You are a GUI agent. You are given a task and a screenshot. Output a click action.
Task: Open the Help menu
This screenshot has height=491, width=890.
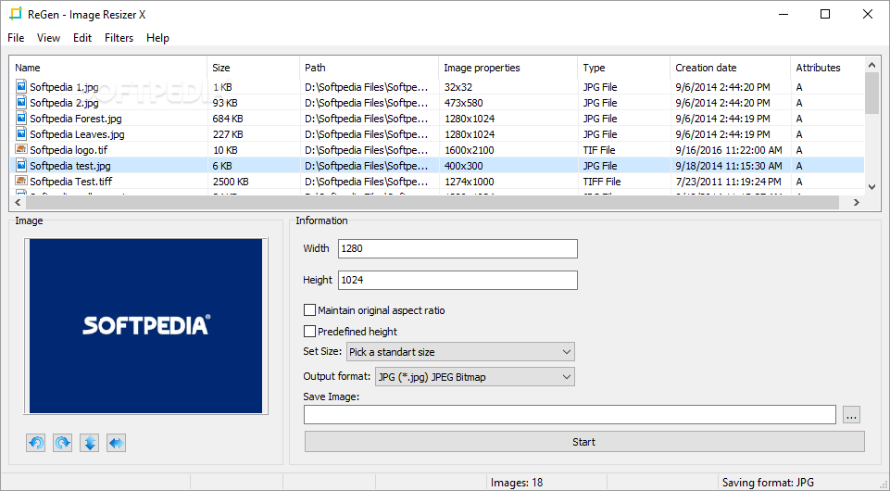tap(157, 38)
